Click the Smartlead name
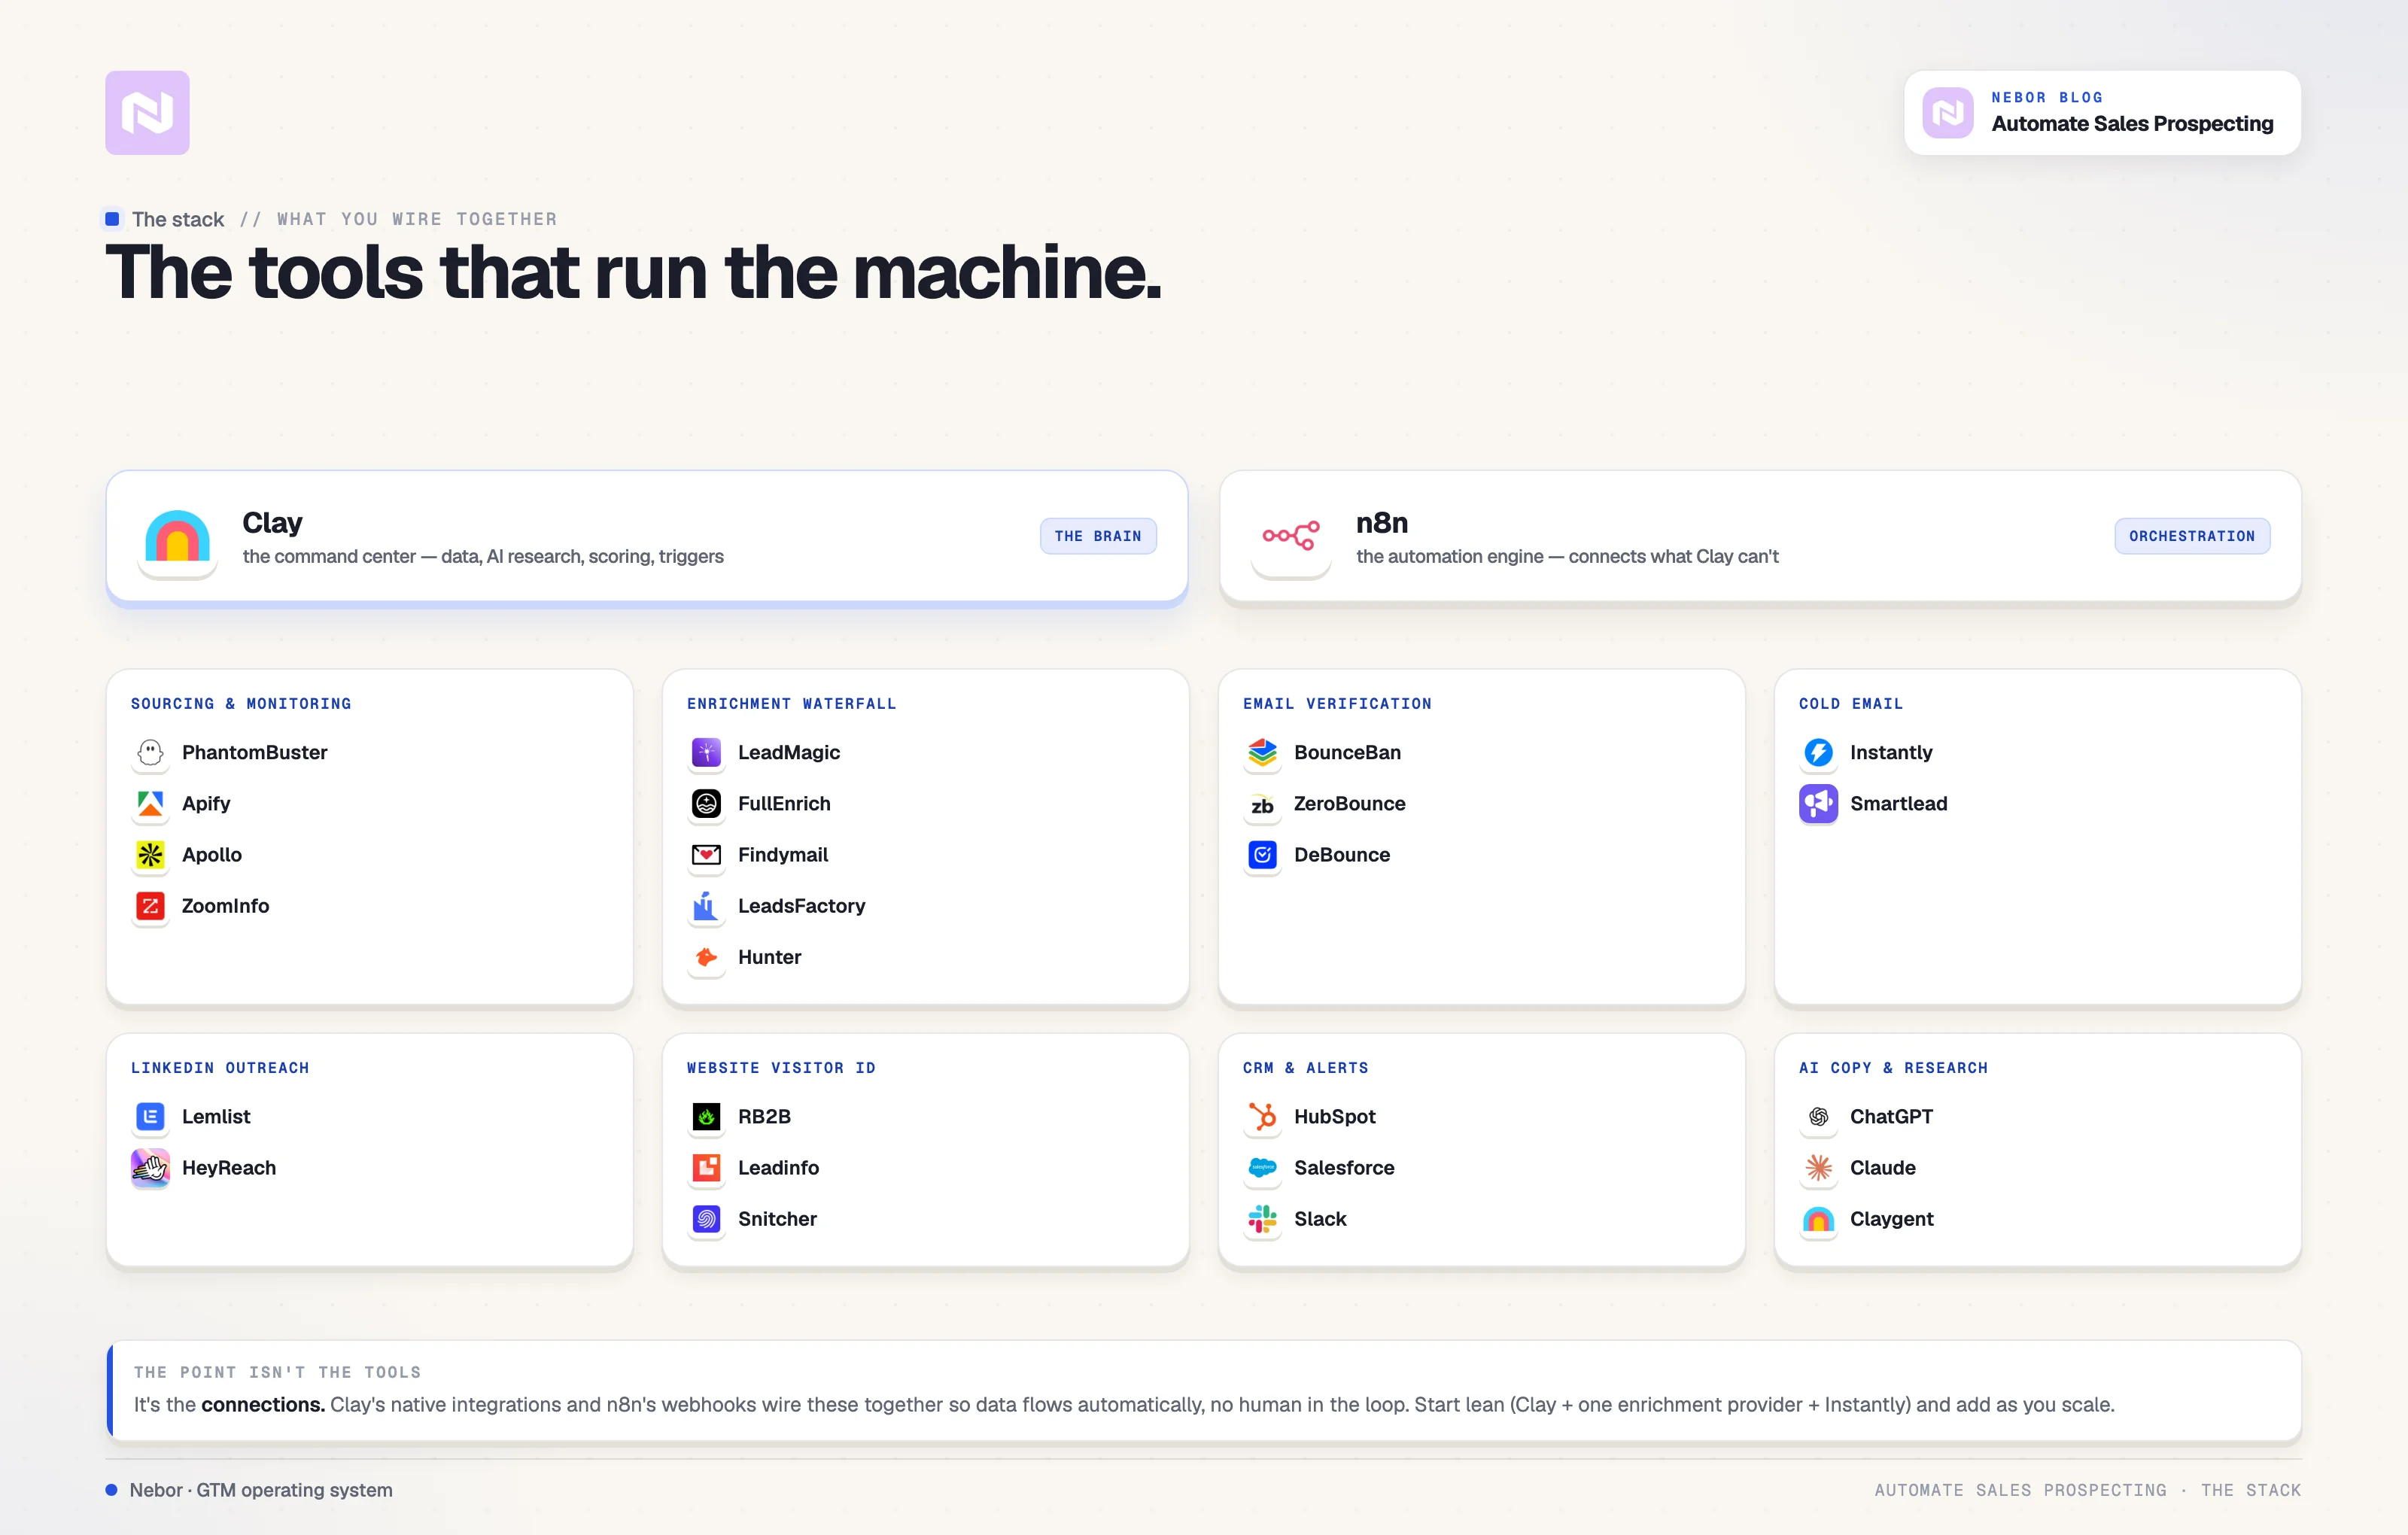 (x=1898, y=803)
